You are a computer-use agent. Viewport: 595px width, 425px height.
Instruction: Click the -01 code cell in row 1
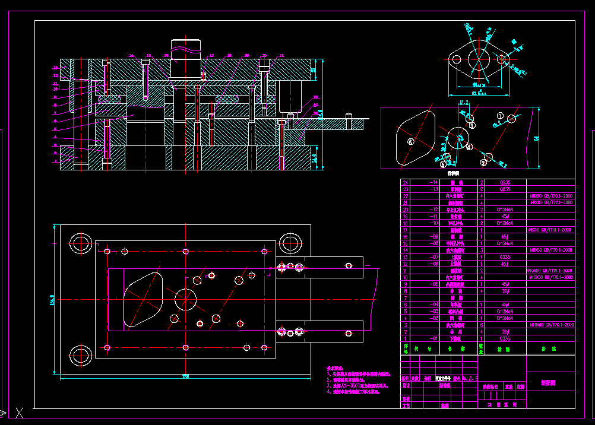point(433,338)
